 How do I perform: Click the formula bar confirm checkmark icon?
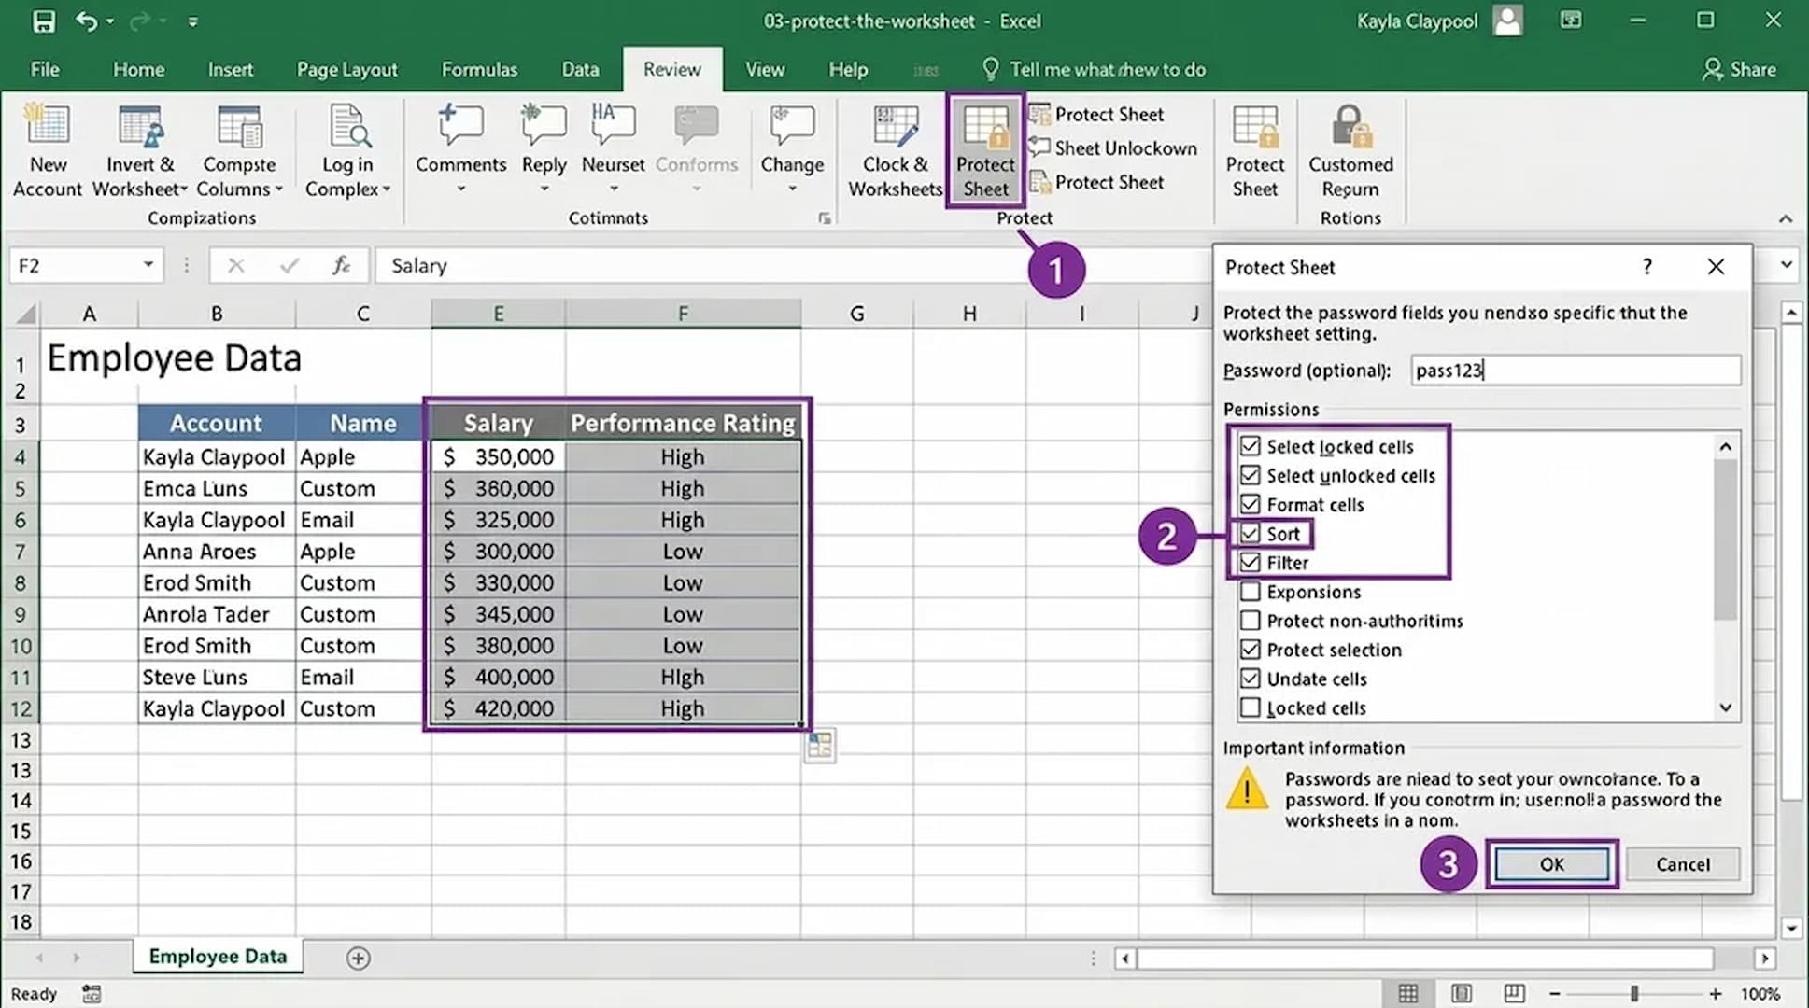click(x=289, y=265)
